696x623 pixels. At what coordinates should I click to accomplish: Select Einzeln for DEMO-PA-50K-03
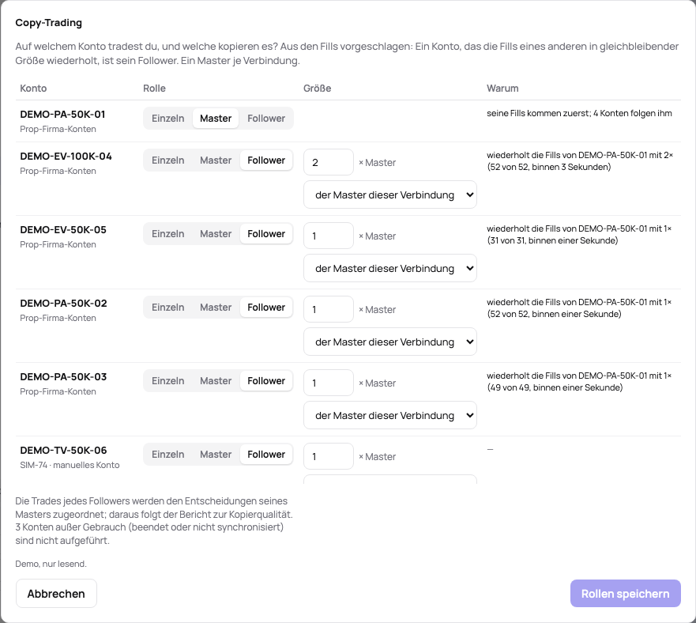pyautogui.click(x=167, y=381)
